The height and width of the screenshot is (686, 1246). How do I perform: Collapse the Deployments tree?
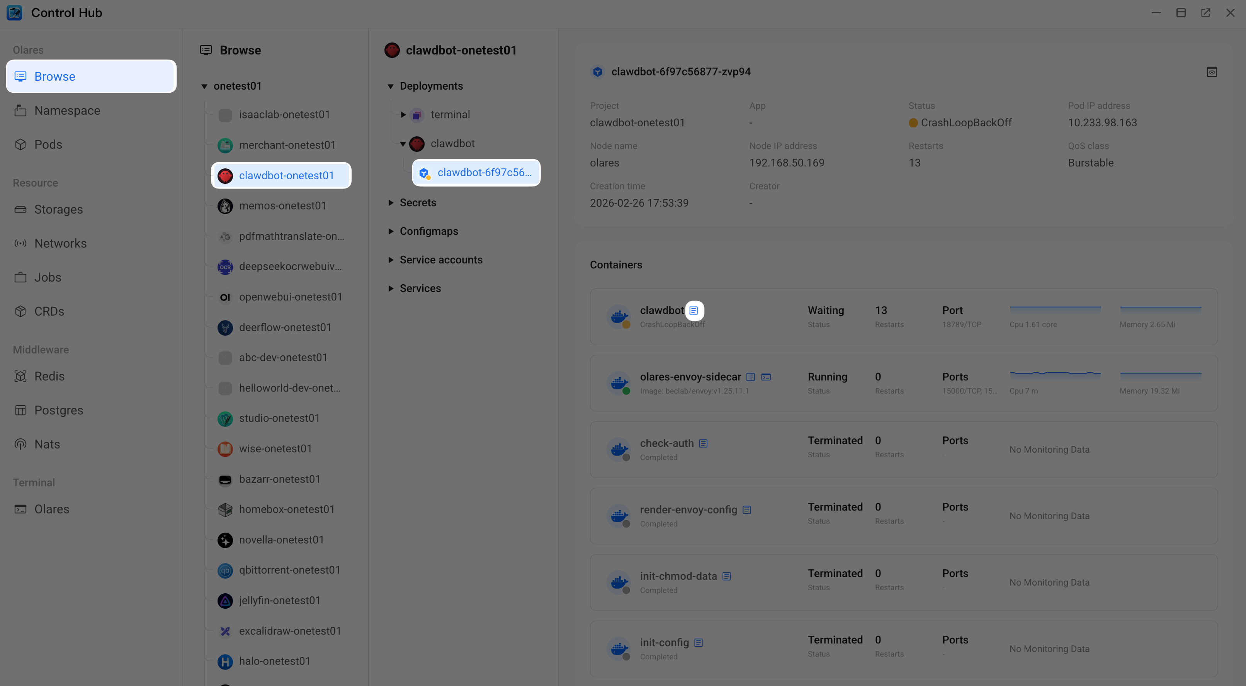[x=391, y=86]
